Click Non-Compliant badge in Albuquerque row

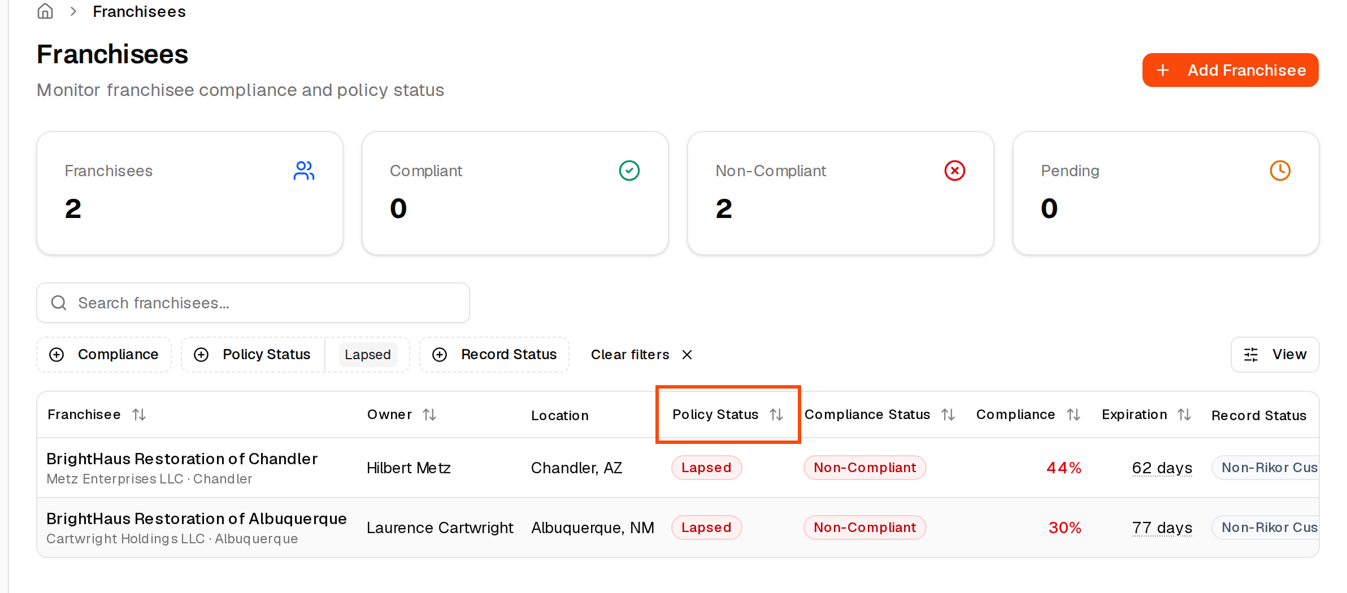point(864,527)
